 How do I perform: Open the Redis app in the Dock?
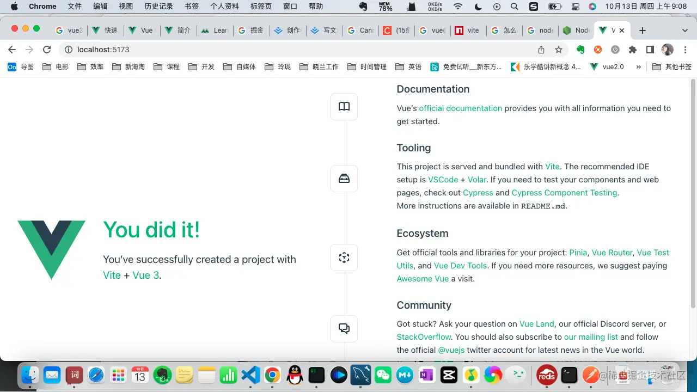(547, 375)
